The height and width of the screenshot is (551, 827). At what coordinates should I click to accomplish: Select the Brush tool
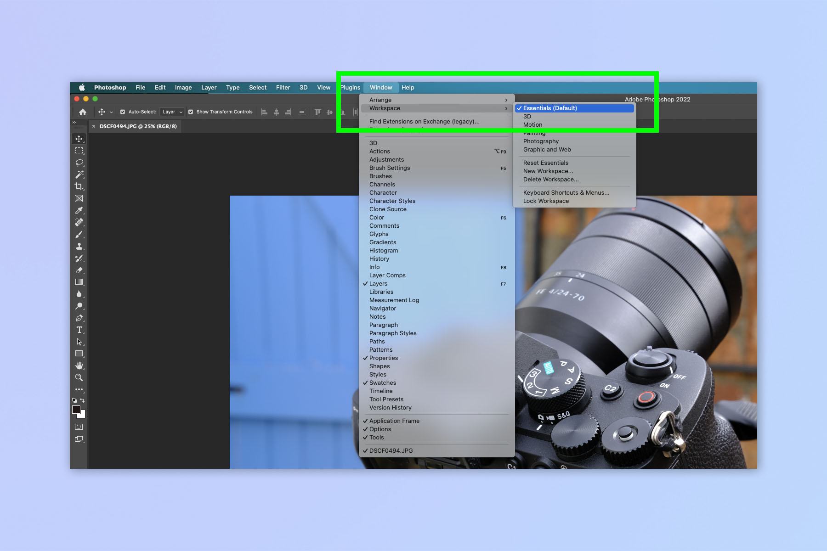79,234
